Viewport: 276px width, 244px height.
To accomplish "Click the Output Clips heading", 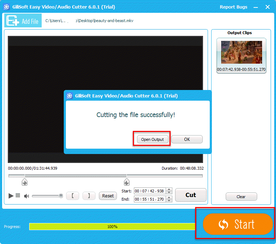I will point(240,33).
